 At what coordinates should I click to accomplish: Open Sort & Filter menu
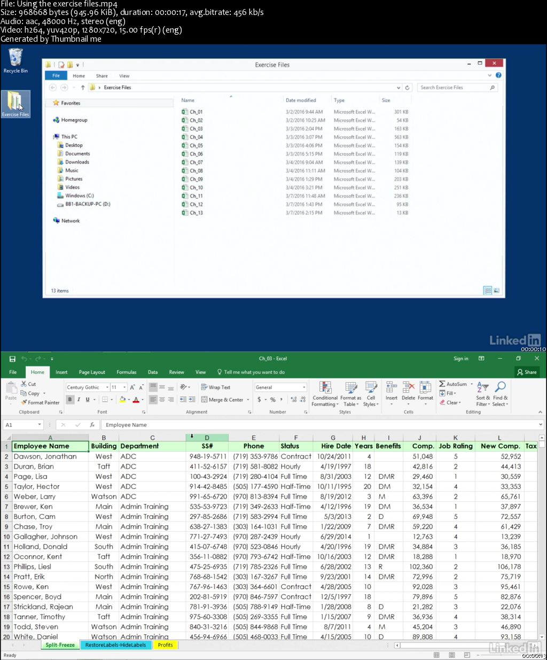point(483,394)
